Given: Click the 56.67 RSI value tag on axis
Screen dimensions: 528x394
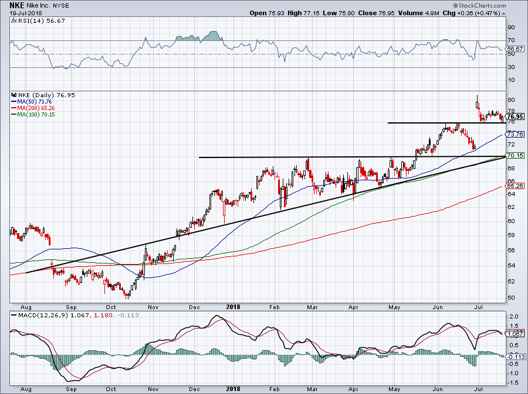Looking at the screenshot, I should 515,49.
